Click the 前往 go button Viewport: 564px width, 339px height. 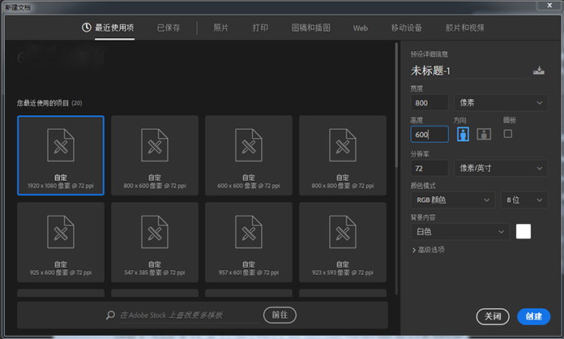pos(280,315)
